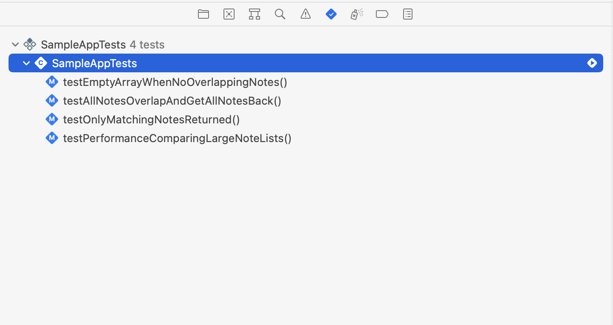Open the Breakpoint navigator icon
This screenshot has width=613, height=325.
(382, 14)
